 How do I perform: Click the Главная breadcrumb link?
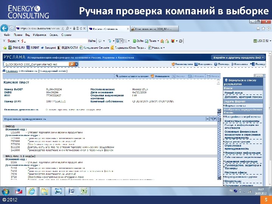click(12, 71)
